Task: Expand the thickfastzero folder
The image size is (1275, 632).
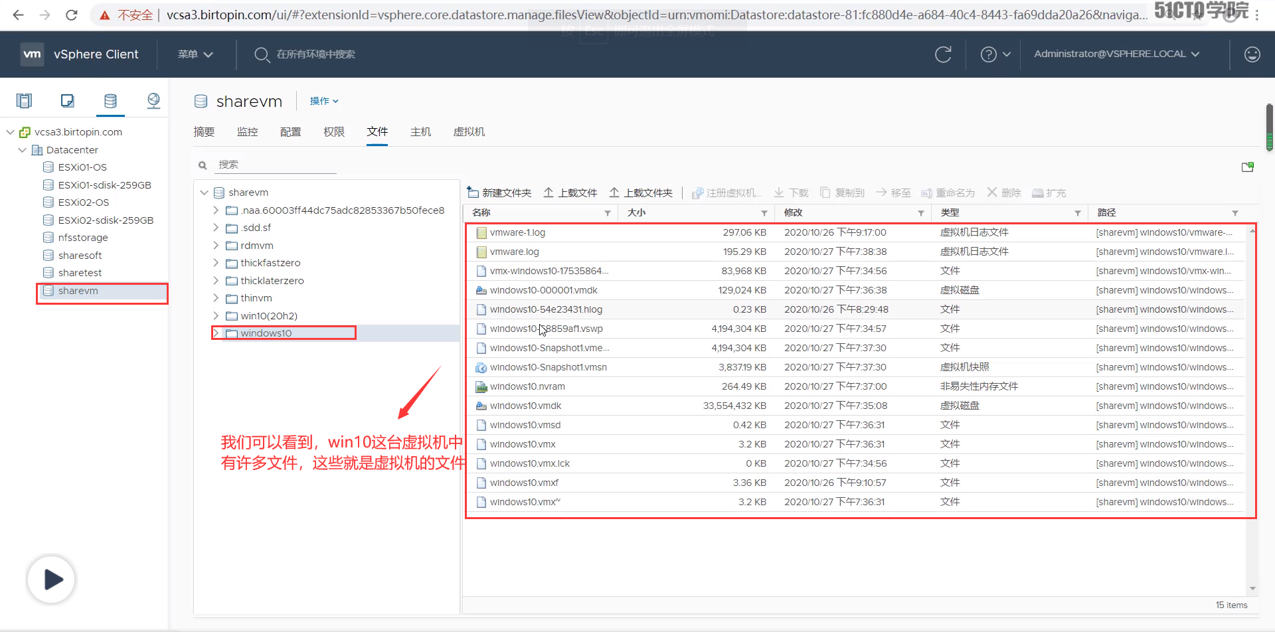Action: 216,263
